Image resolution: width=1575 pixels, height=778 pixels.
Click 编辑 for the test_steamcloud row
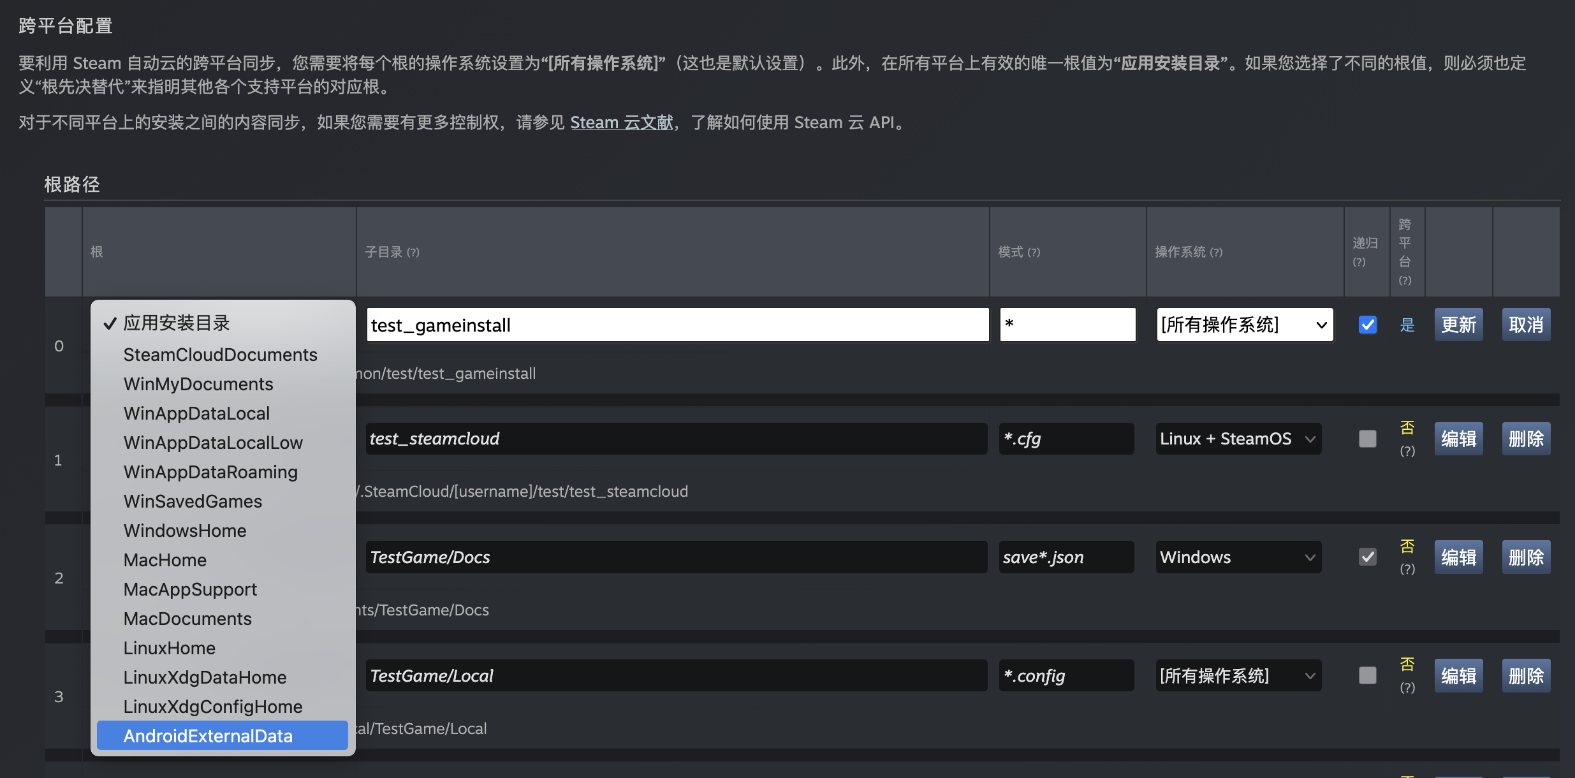(x=1458, y=439)
